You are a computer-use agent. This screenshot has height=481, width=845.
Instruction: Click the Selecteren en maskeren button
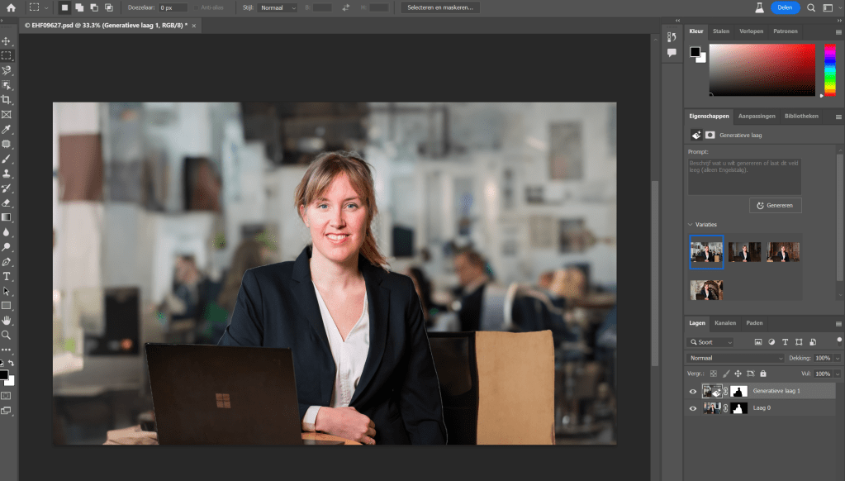coord(439,7)
